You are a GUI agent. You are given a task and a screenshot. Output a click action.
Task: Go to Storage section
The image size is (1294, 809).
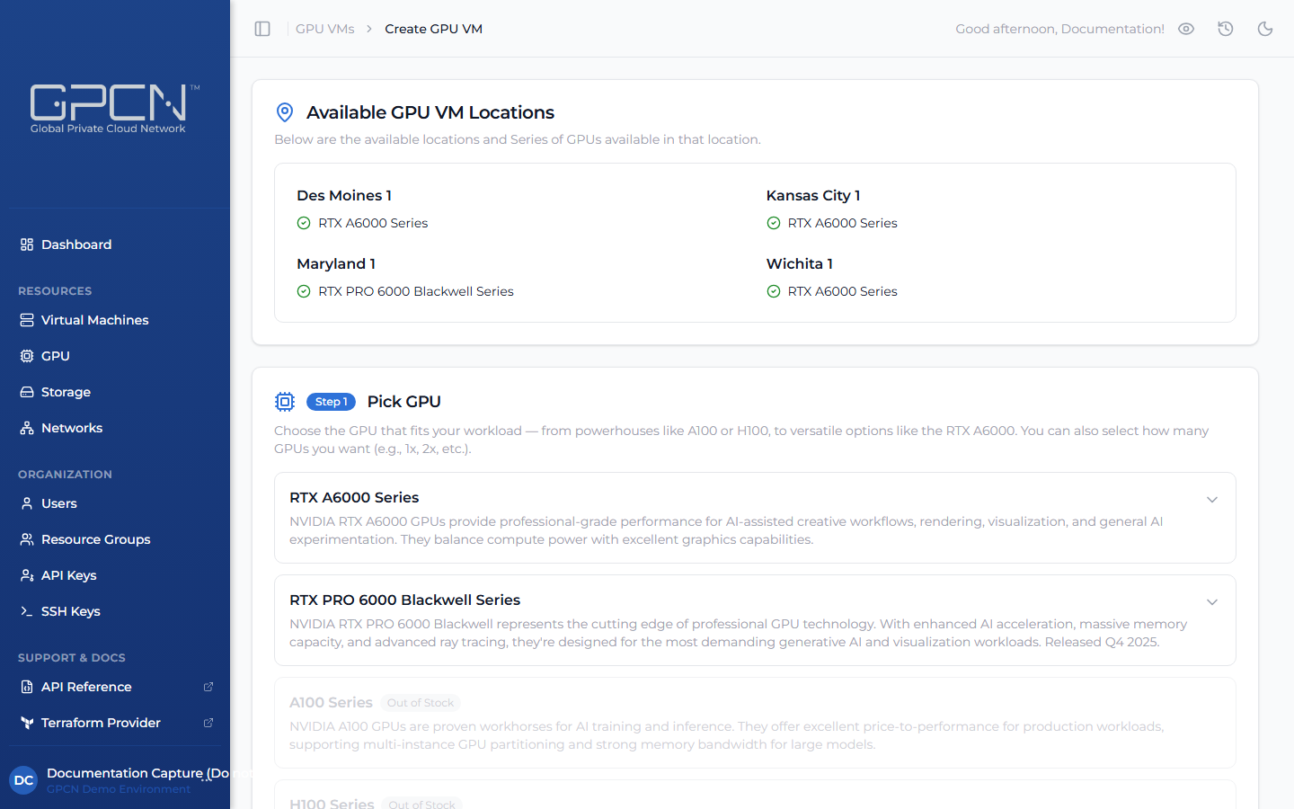point(114,392)
